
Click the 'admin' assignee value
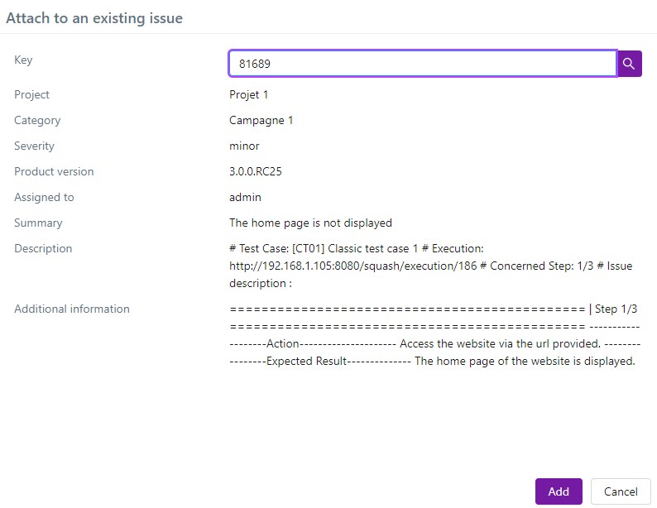(x=245, y=197)
